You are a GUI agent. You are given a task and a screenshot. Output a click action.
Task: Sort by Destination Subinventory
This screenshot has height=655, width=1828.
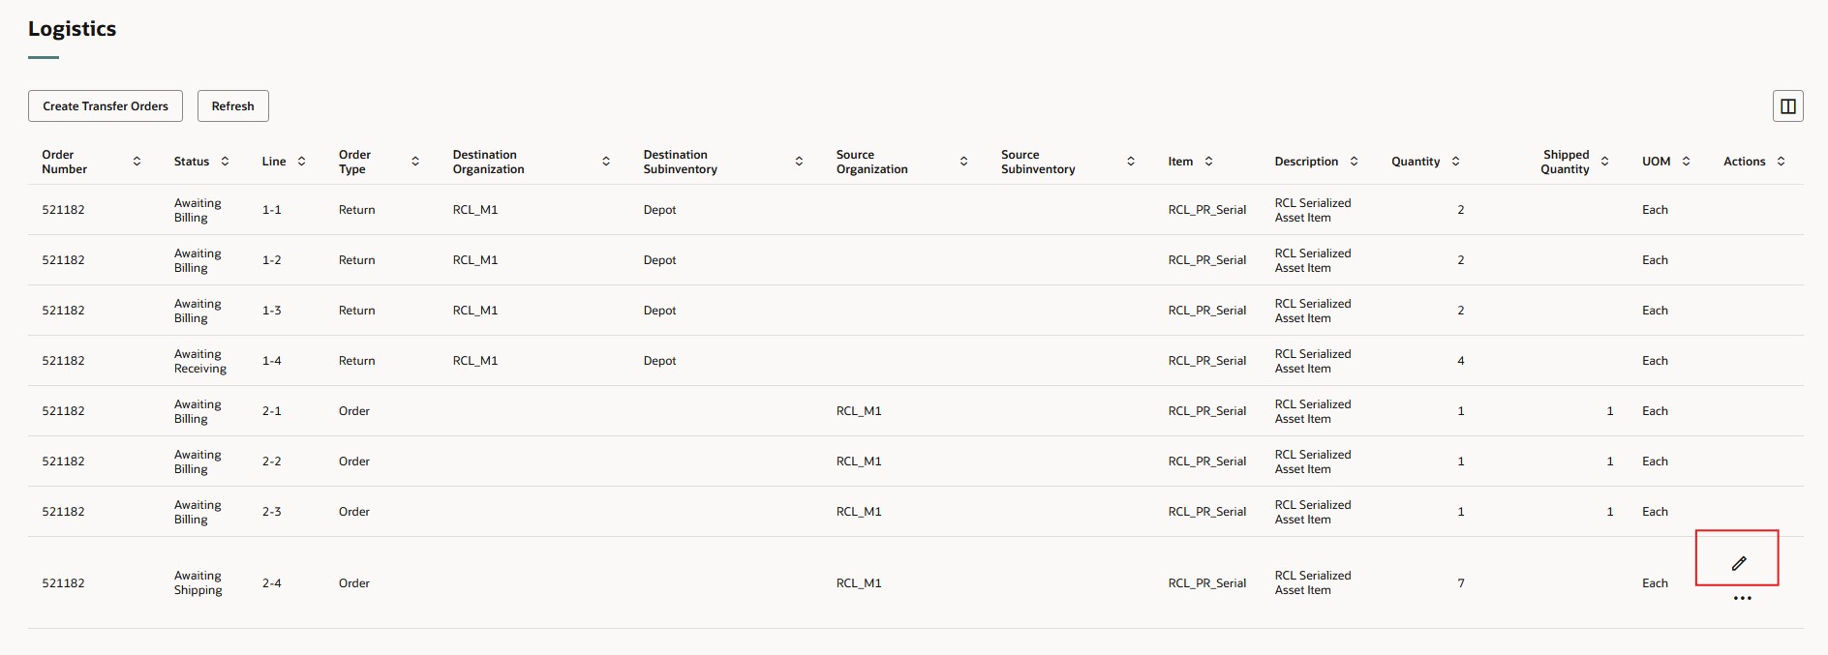[x=799, y=162]
